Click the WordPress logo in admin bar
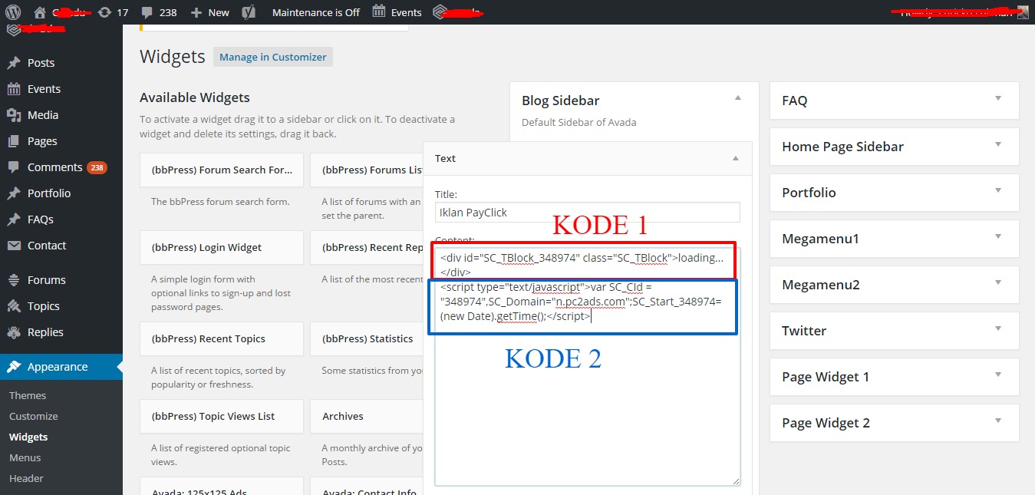This screenshot has width=1035, height=495. 13,12
